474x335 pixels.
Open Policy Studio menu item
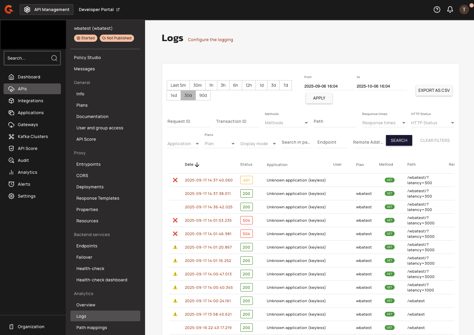[87, 58]
